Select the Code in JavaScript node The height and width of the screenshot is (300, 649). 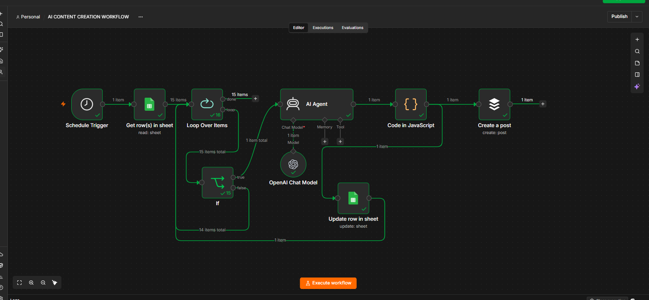(411, 104)
